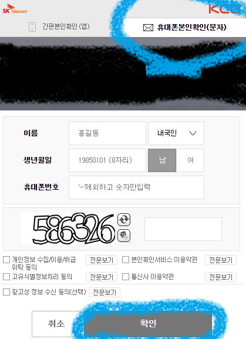Focus the 휴대폰번호 input field

(x=136, y=187)
